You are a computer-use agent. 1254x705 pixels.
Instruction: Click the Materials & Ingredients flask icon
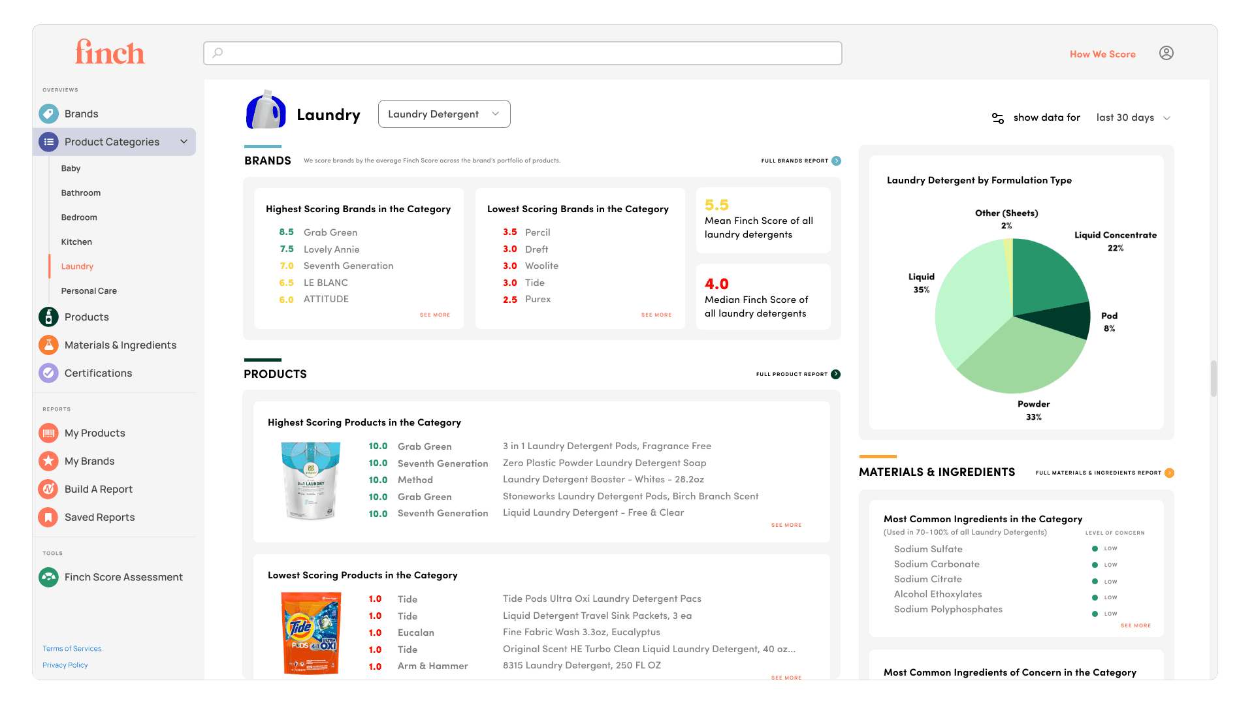click(x=48, y=345)
